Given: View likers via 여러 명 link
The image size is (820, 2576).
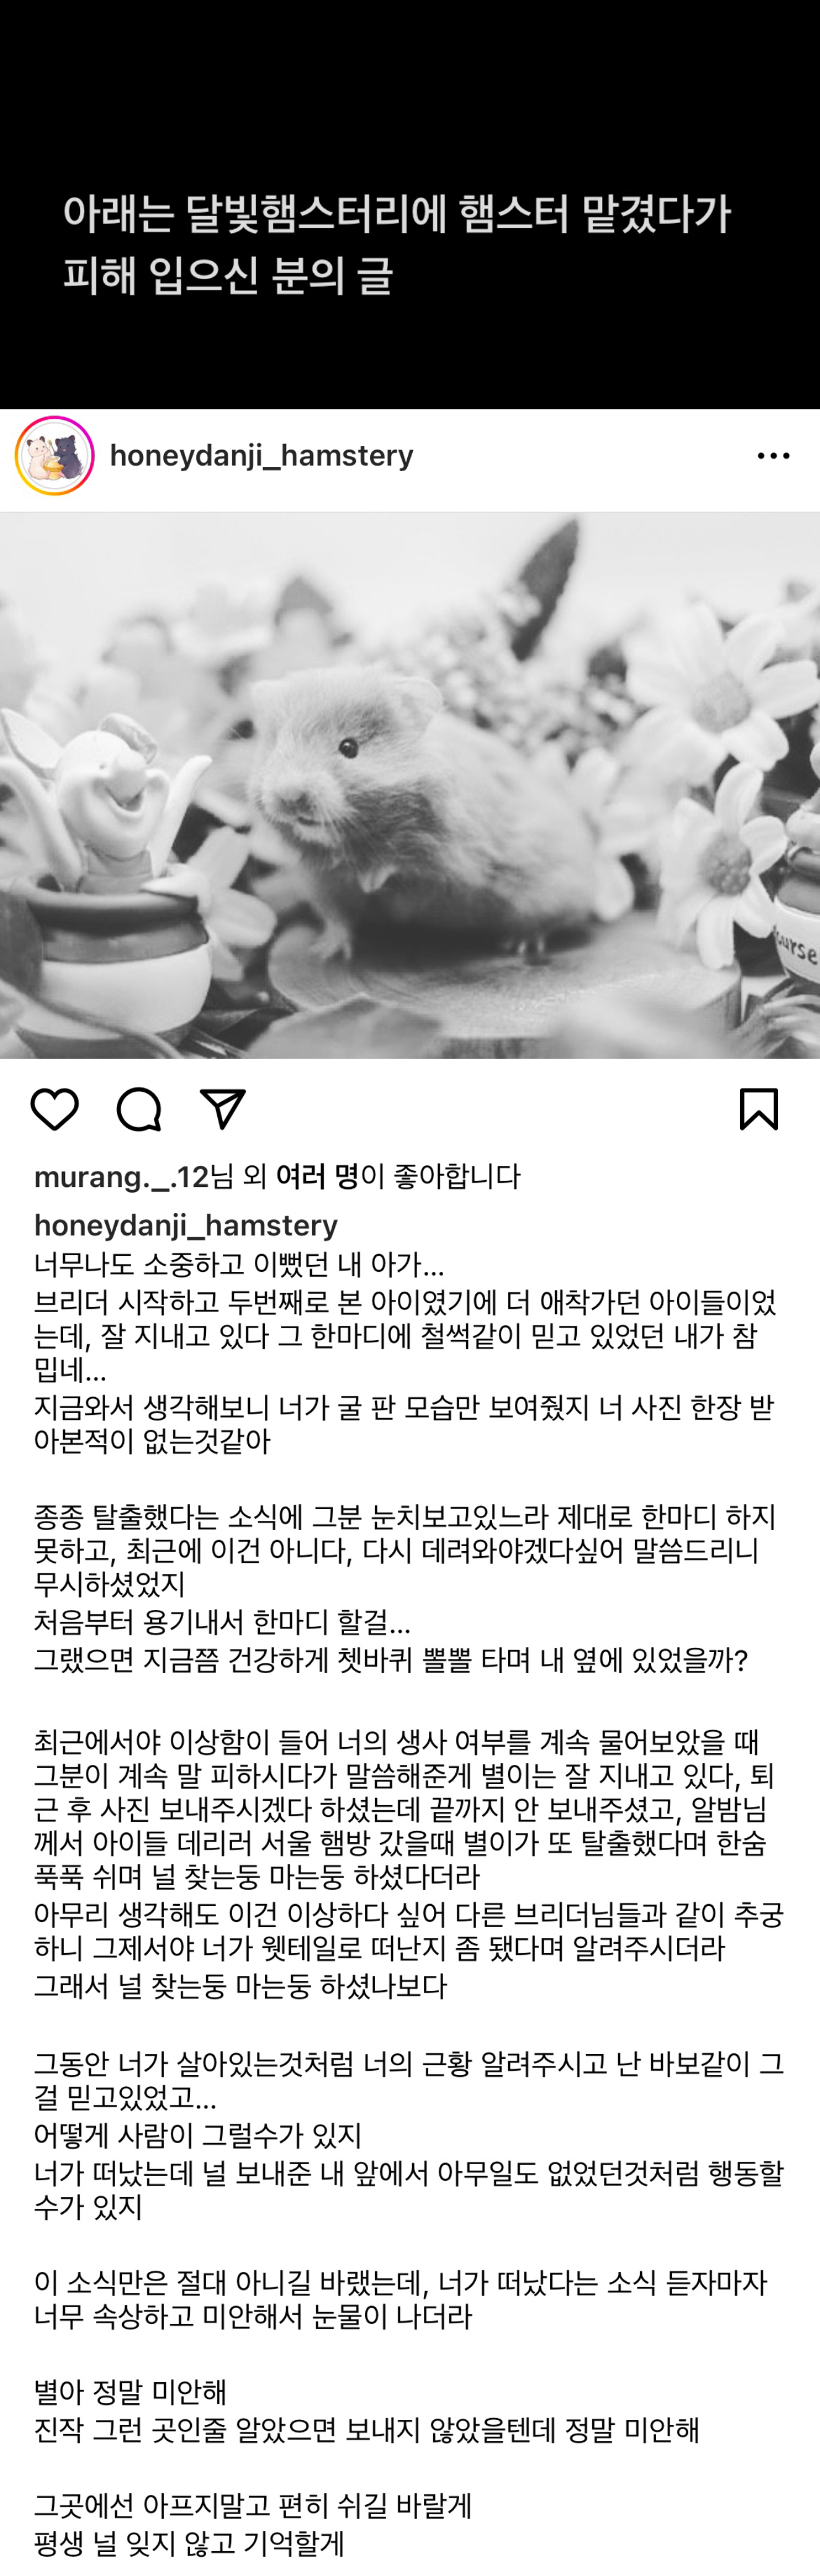Looking at the screenshot, I should coord(317,1177).
